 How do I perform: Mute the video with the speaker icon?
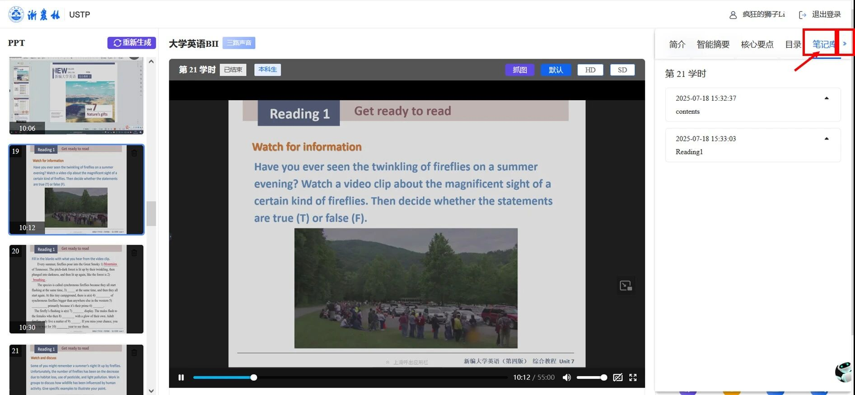[567, 377]
